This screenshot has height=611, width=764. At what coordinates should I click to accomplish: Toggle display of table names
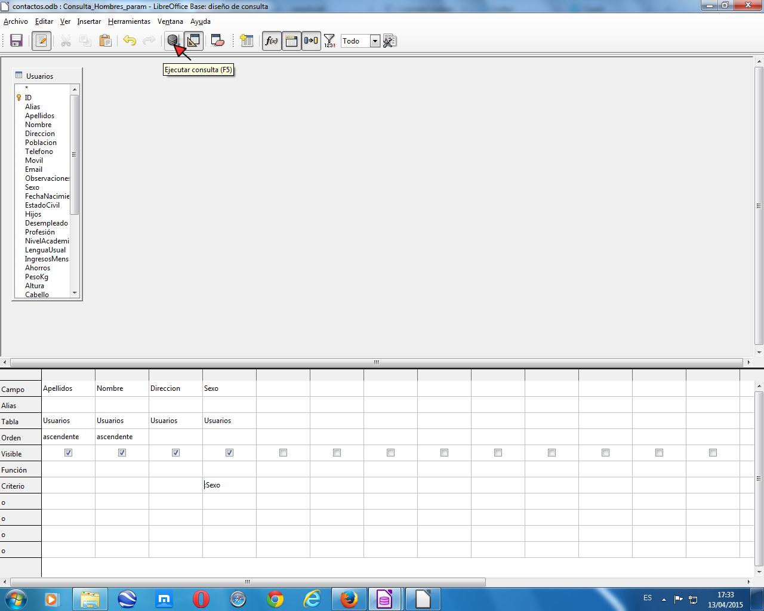pyautogui.click(x=291, y=41)
